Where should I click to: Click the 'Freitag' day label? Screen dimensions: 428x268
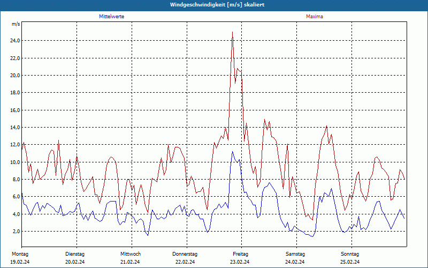click(240, 254)
